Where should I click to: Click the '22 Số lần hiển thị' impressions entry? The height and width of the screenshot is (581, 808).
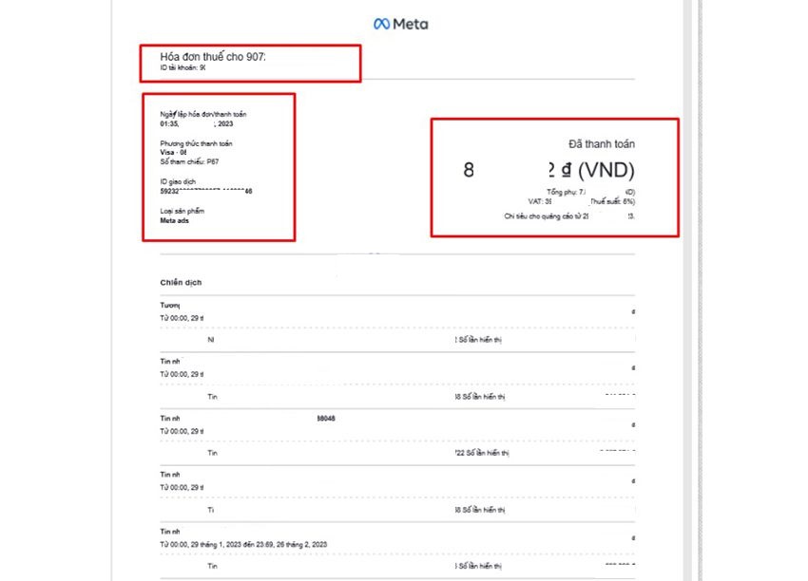482,453
